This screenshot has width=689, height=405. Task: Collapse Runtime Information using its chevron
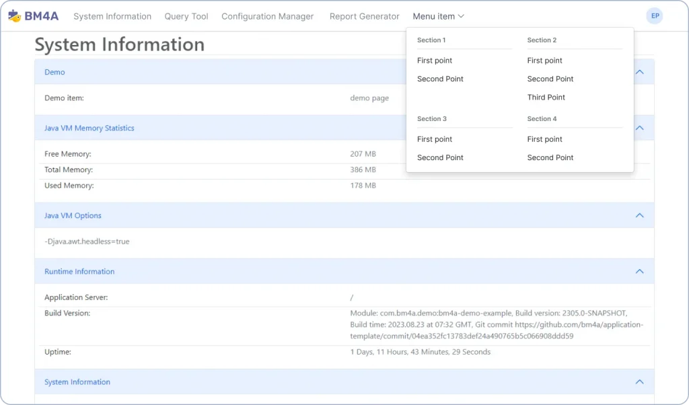click(x=639, y=272)
